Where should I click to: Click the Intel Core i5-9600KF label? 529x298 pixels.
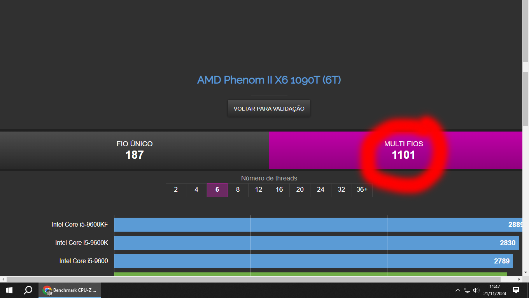click(80, 224)
